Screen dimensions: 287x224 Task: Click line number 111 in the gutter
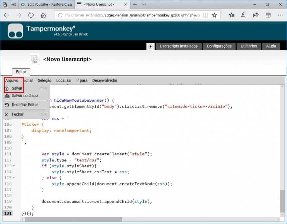click(8, 154)
